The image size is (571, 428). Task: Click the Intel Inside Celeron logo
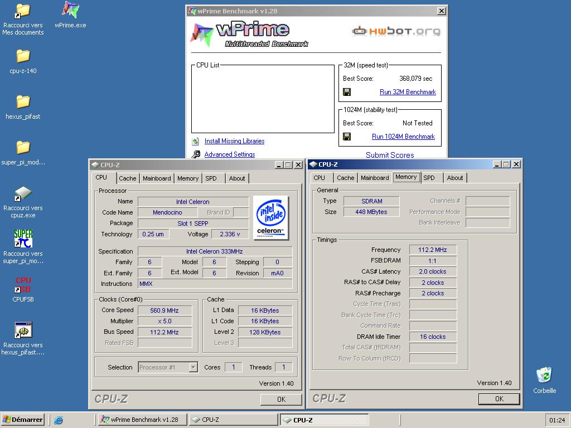click(x=270, y=218)
